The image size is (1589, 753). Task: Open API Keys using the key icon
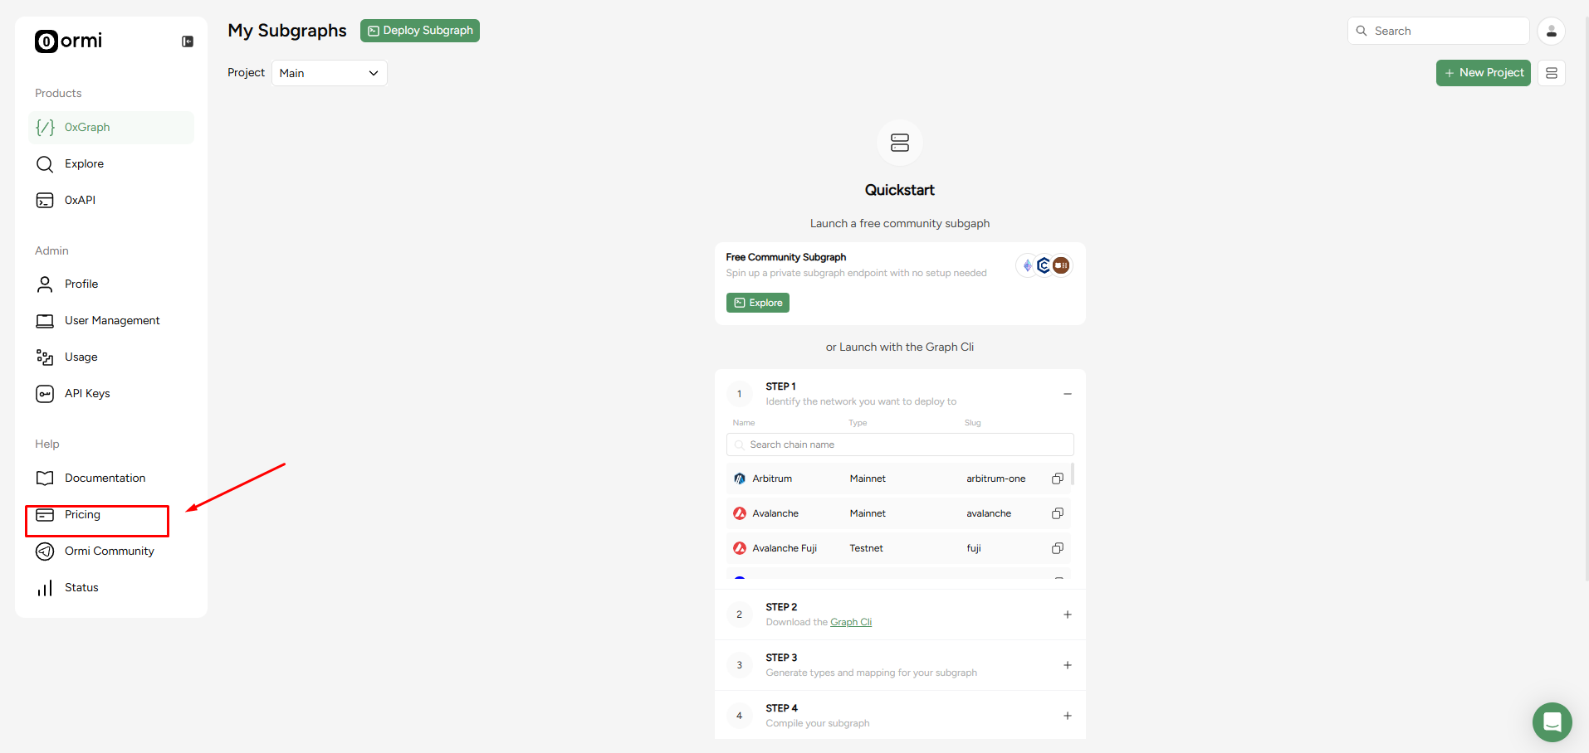(x=44, y=393)
